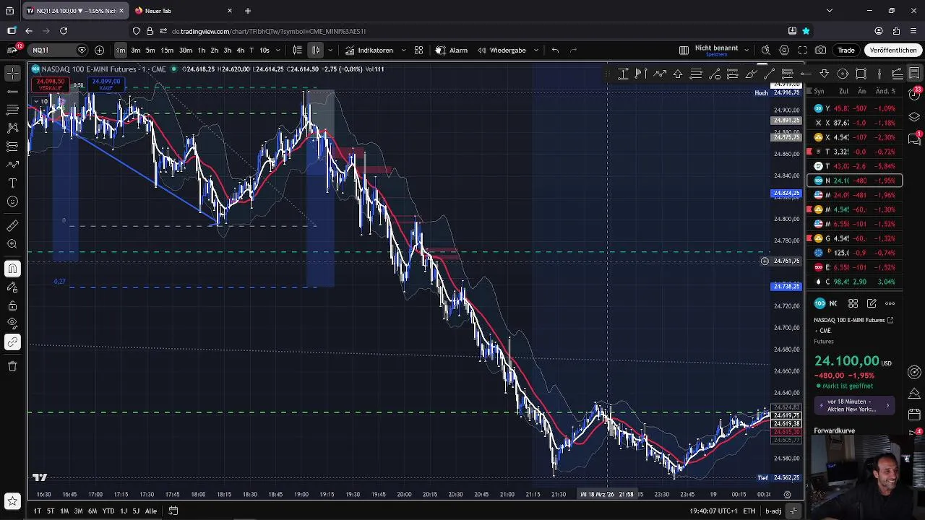The width and height of the screenshot is (925, 520).
Task: Select the 1m timeframe
Action: click(121, 50)
